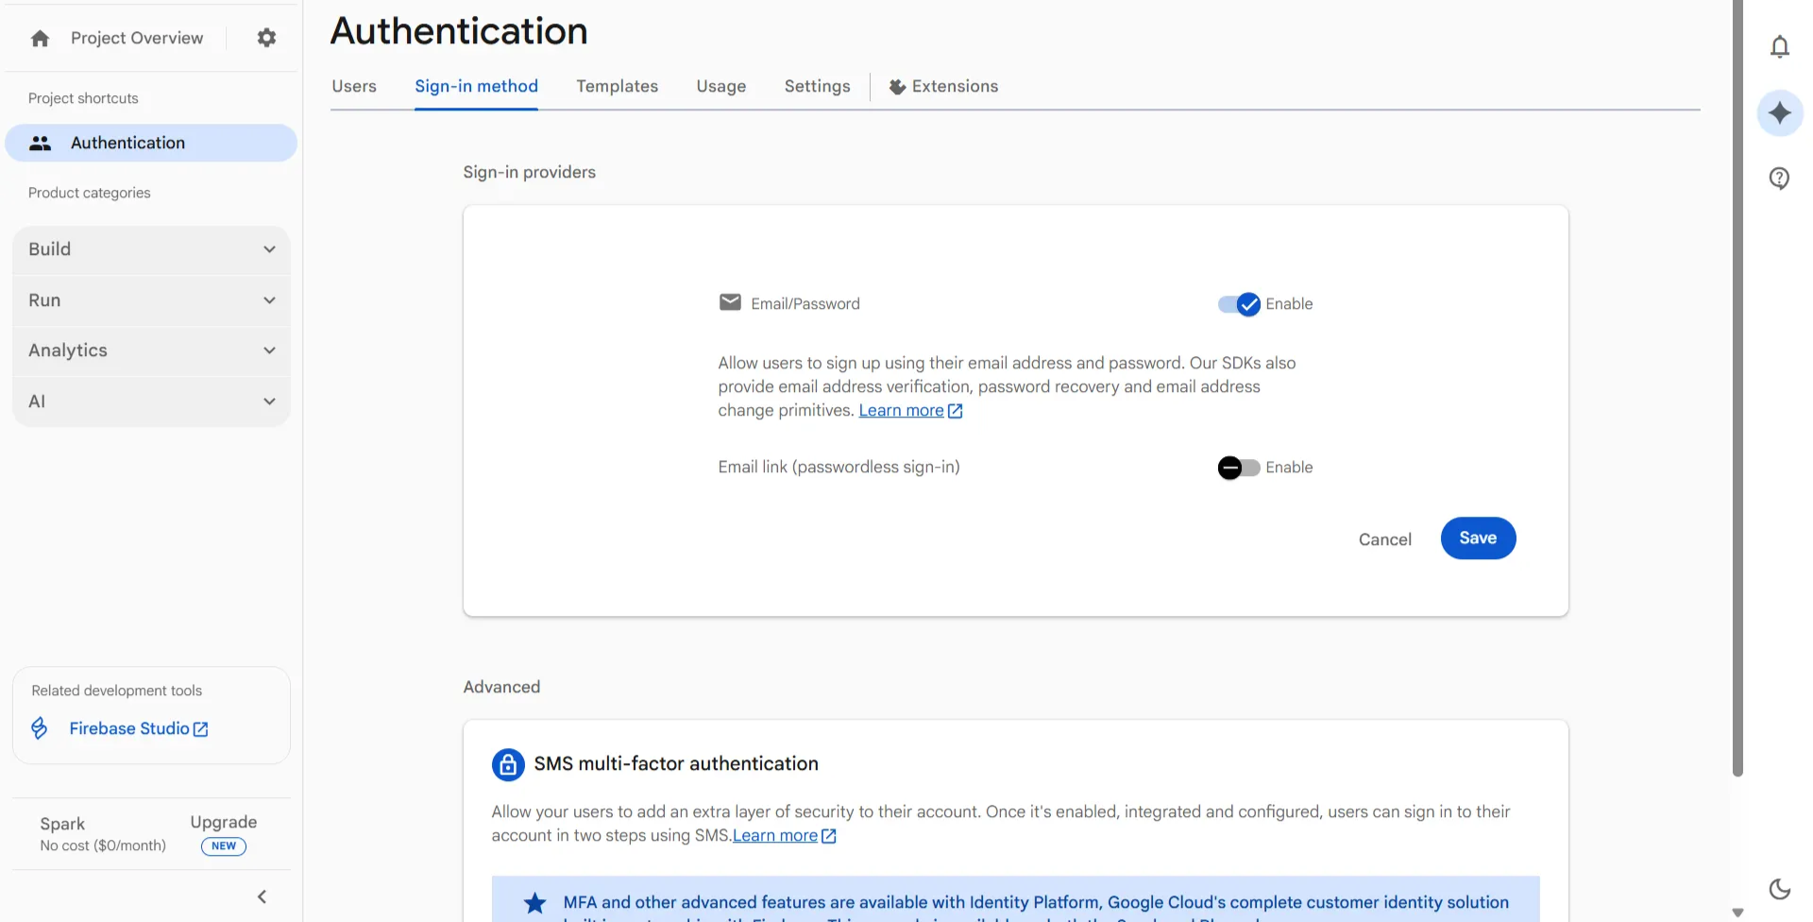
Task: Click the Authentication page title
Action: (459, 31)
